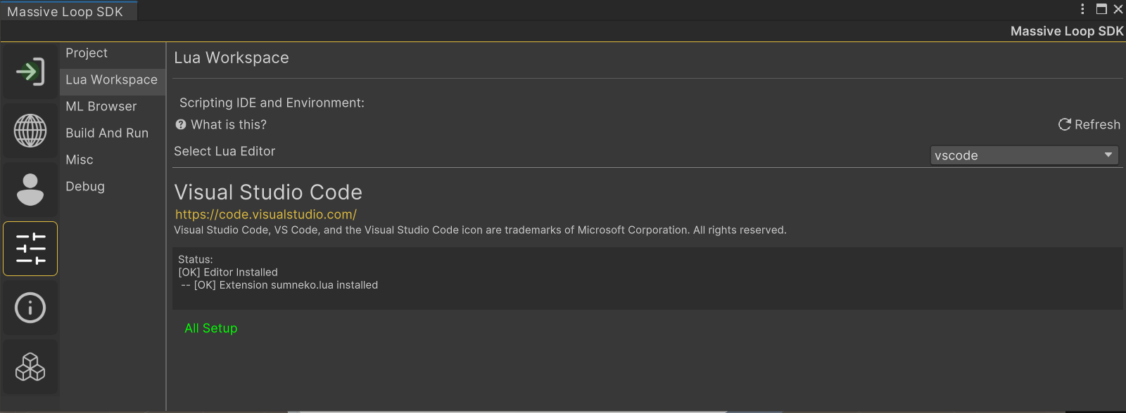Open the login arrow sidebar icon

[x=30, y=72]
